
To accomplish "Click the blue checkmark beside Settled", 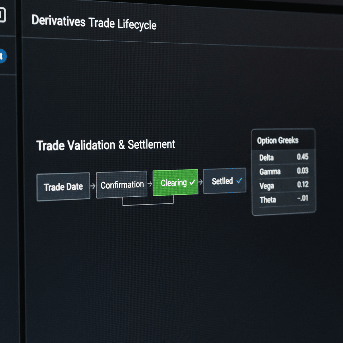I will pyautogui.click(x=240, y=181).
